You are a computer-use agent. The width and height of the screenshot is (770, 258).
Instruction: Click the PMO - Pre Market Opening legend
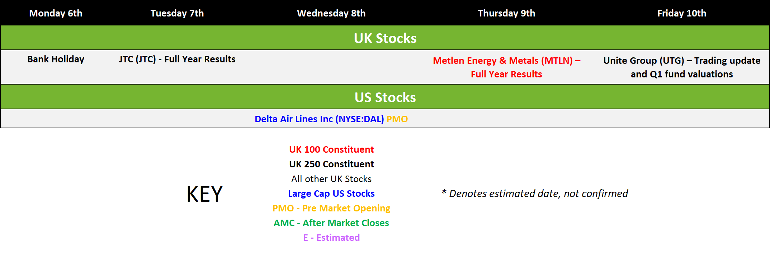click(331, 208)
